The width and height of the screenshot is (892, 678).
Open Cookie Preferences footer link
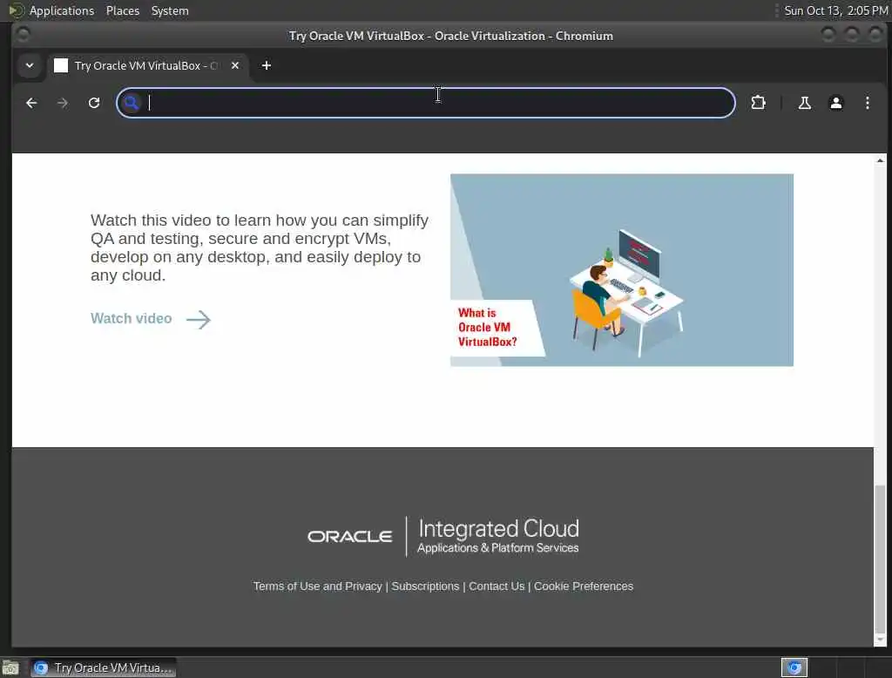(x=583, y=586)
